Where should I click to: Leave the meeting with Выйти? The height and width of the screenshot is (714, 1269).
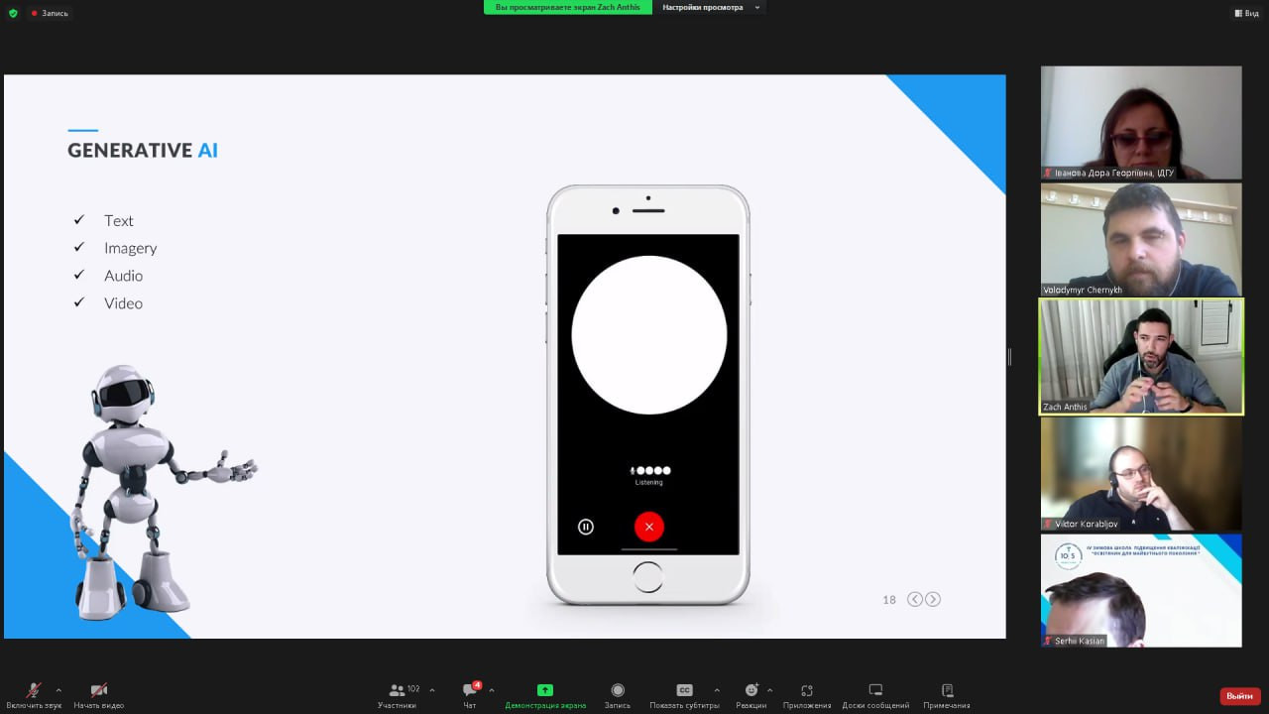pyautogui.click(x=1240, y=696)
